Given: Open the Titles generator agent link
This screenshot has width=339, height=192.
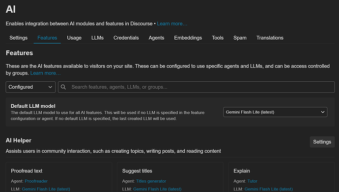Looking at the screenshot, I should 151,181.
